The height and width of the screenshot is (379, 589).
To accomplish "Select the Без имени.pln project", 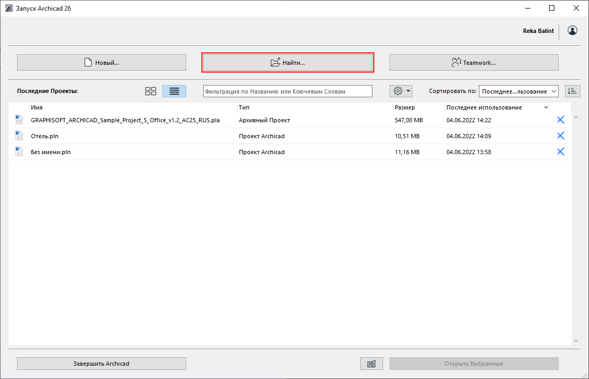I will tap(290, 152).
